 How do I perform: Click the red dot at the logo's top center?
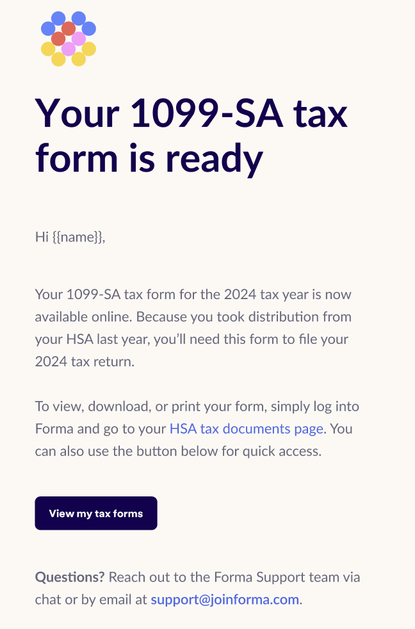click(x=69, y=29)
